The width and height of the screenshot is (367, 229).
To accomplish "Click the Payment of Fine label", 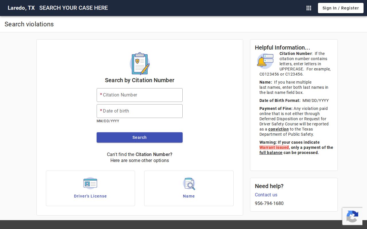I will (276, 108).
